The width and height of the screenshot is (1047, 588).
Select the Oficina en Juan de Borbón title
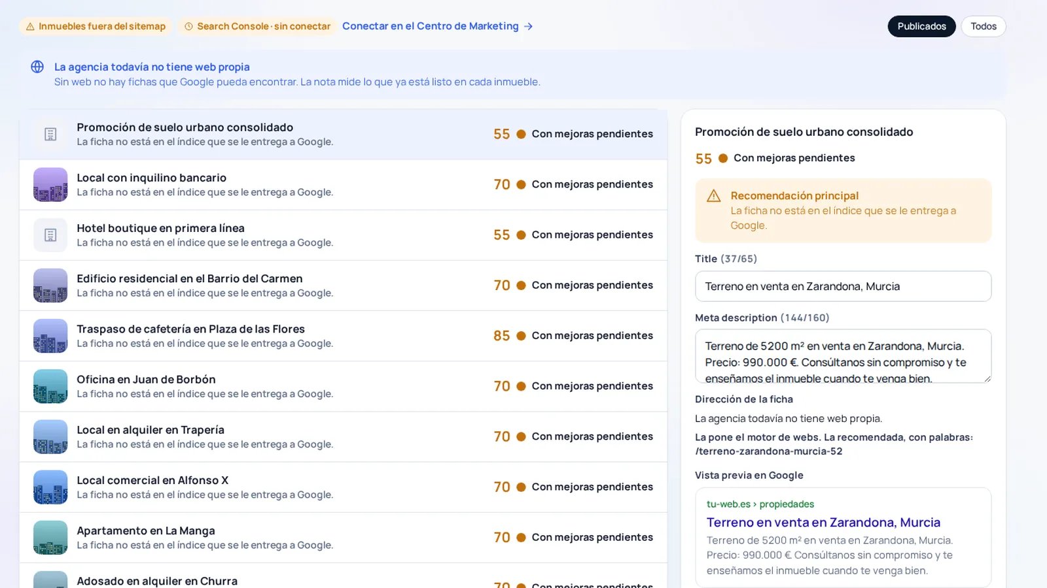click(x=146, y=380)
